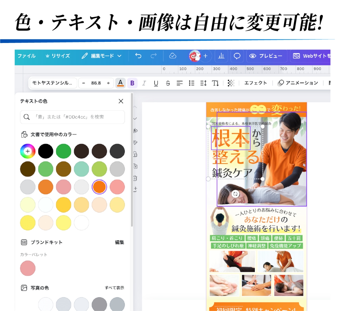The image size is (345, 311).
Task: Select the brand kit pink palette swatch
Action: point(28,268)
